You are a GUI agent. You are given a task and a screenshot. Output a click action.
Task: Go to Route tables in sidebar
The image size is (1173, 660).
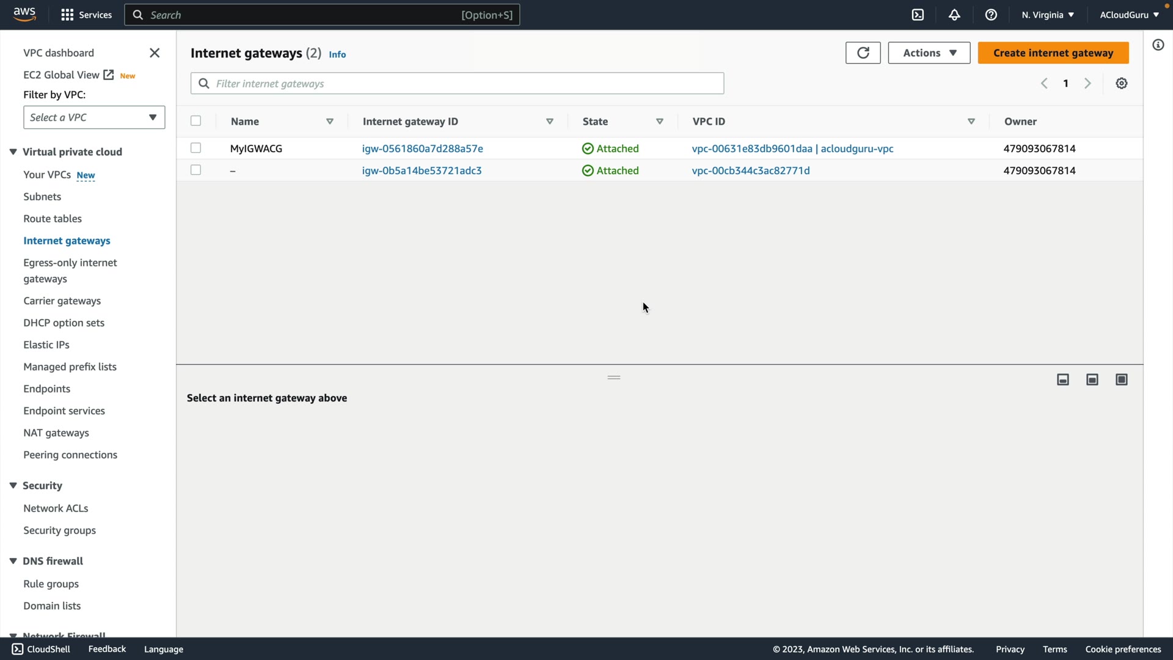click(53, 219)
